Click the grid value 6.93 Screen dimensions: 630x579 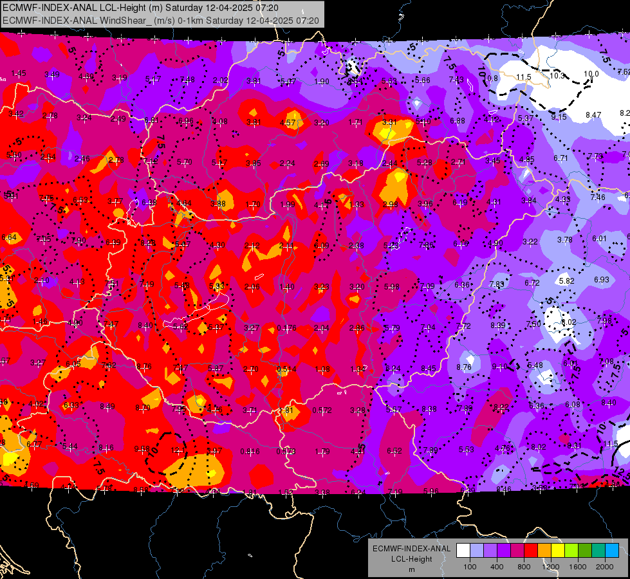click(602, 279)
